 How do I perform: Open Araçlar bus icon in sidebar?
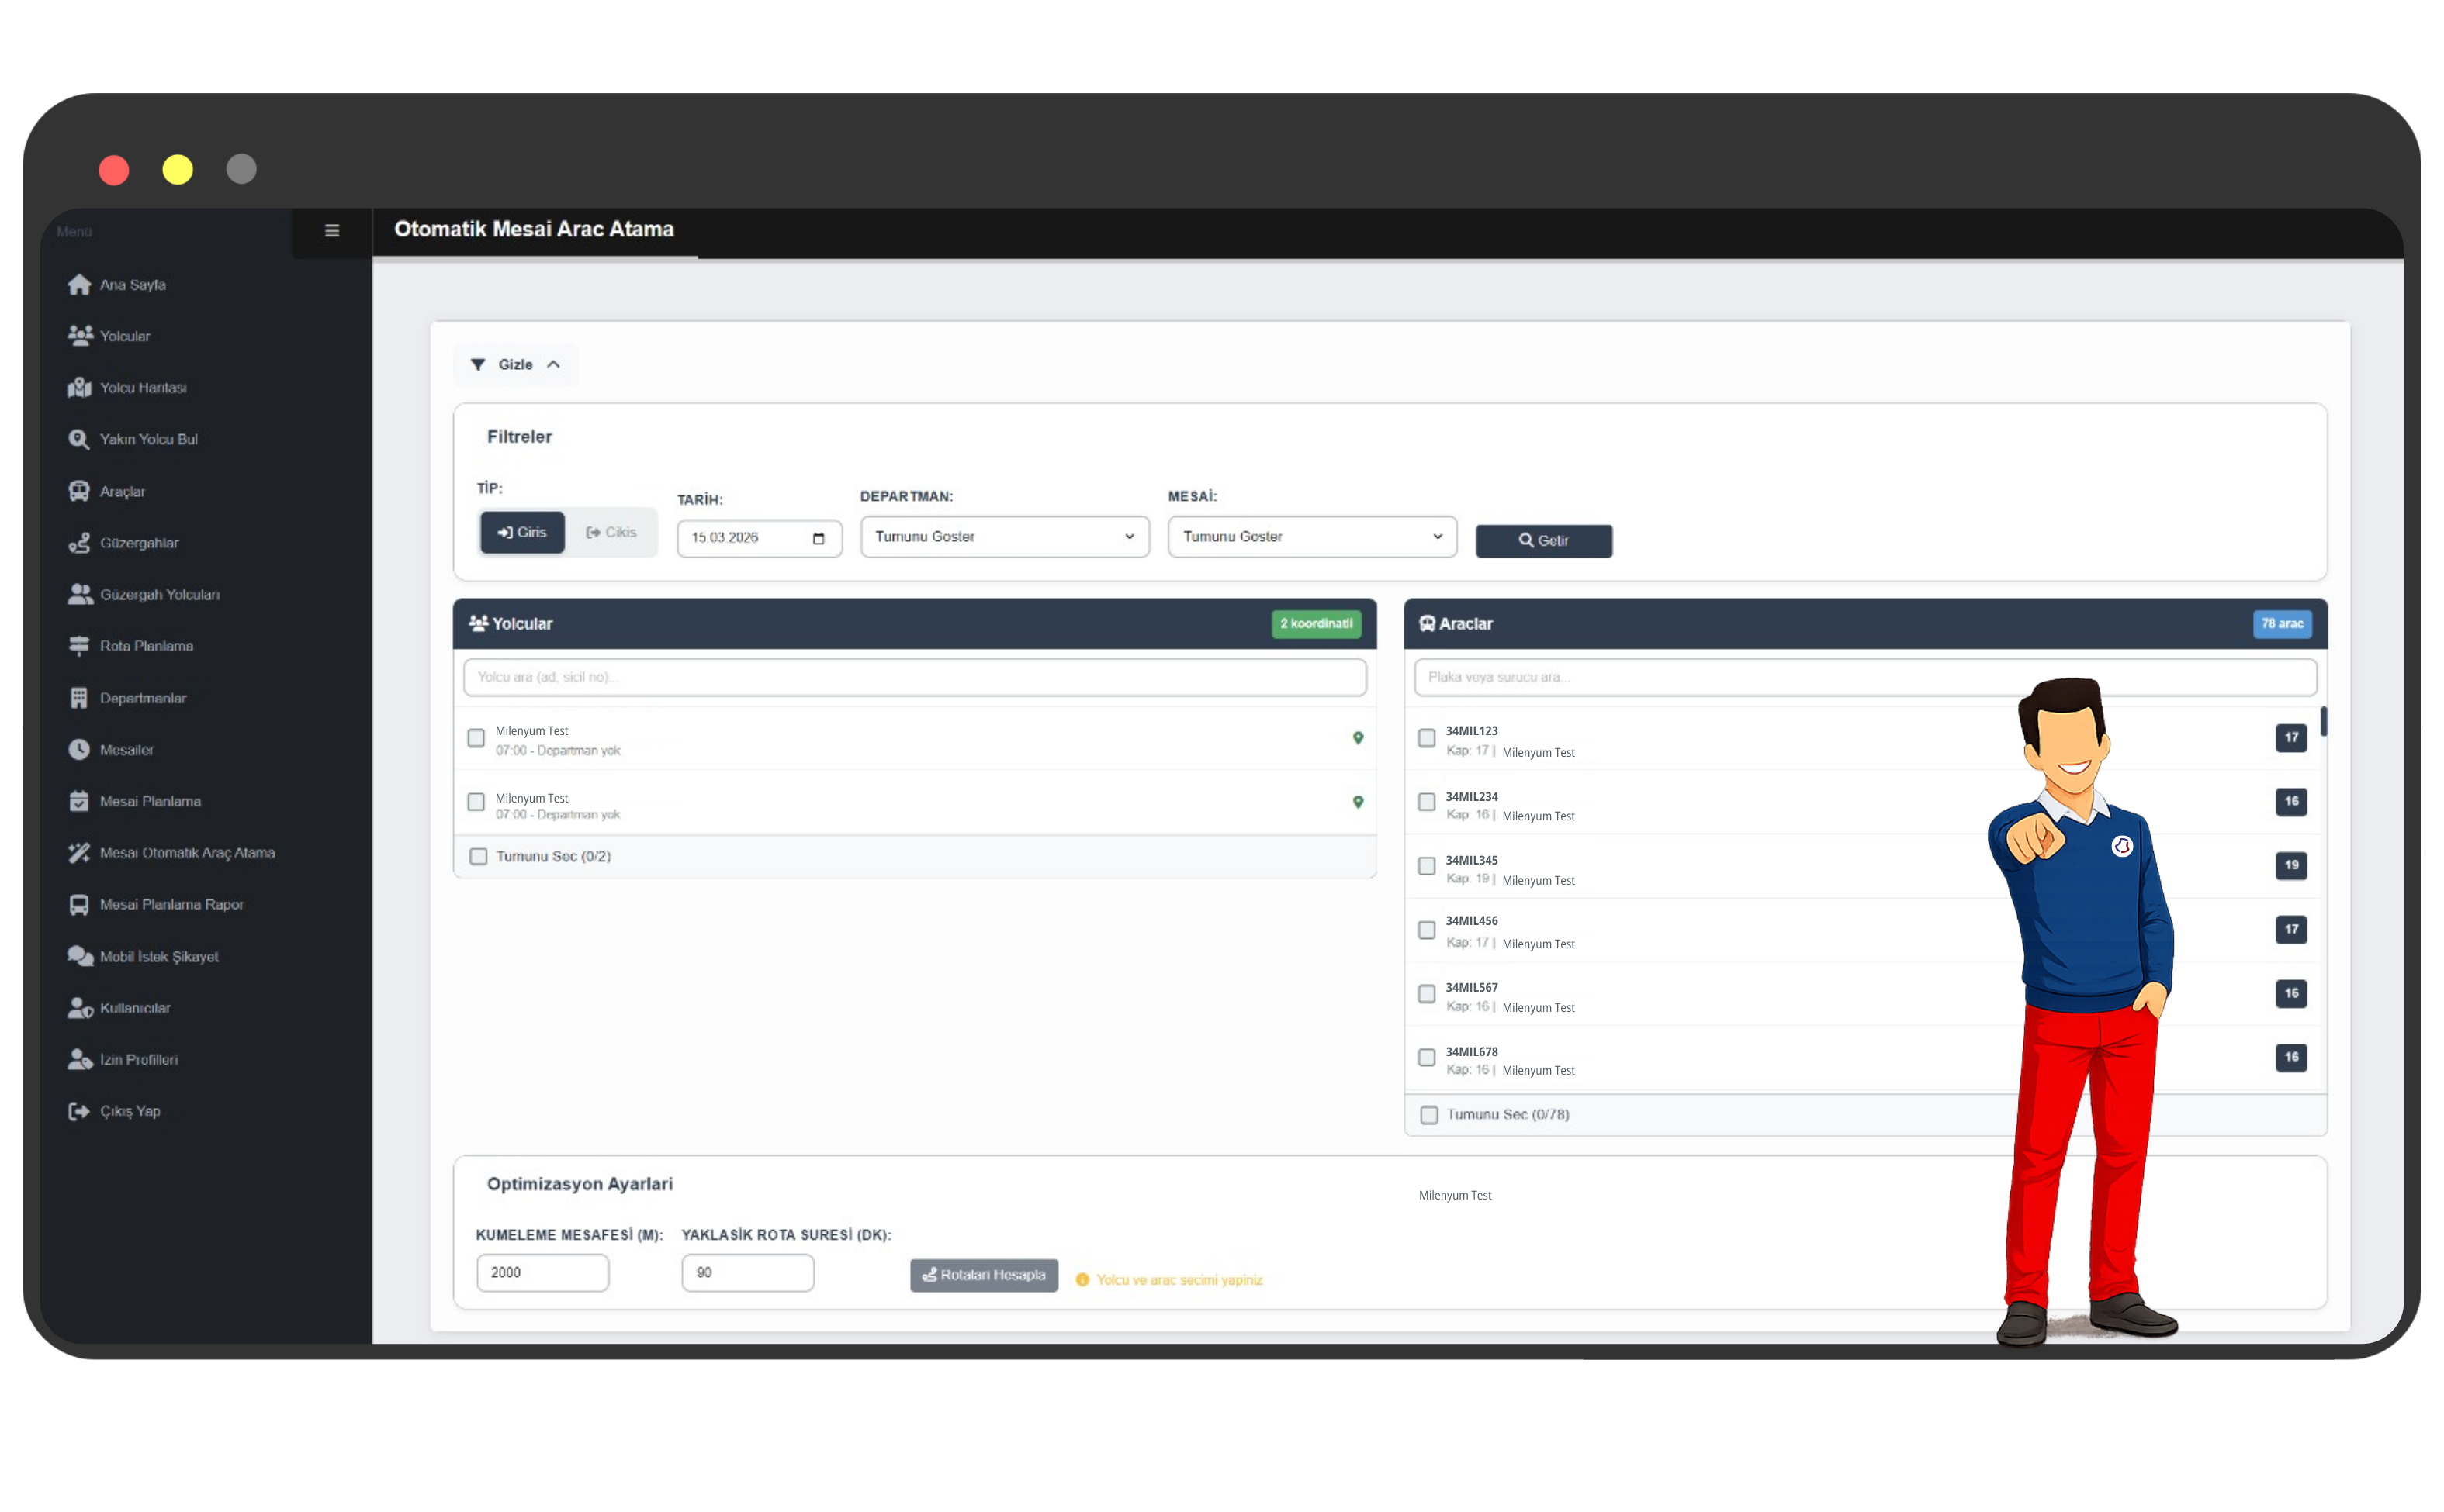pyautogui.click(x=79, y=491)
